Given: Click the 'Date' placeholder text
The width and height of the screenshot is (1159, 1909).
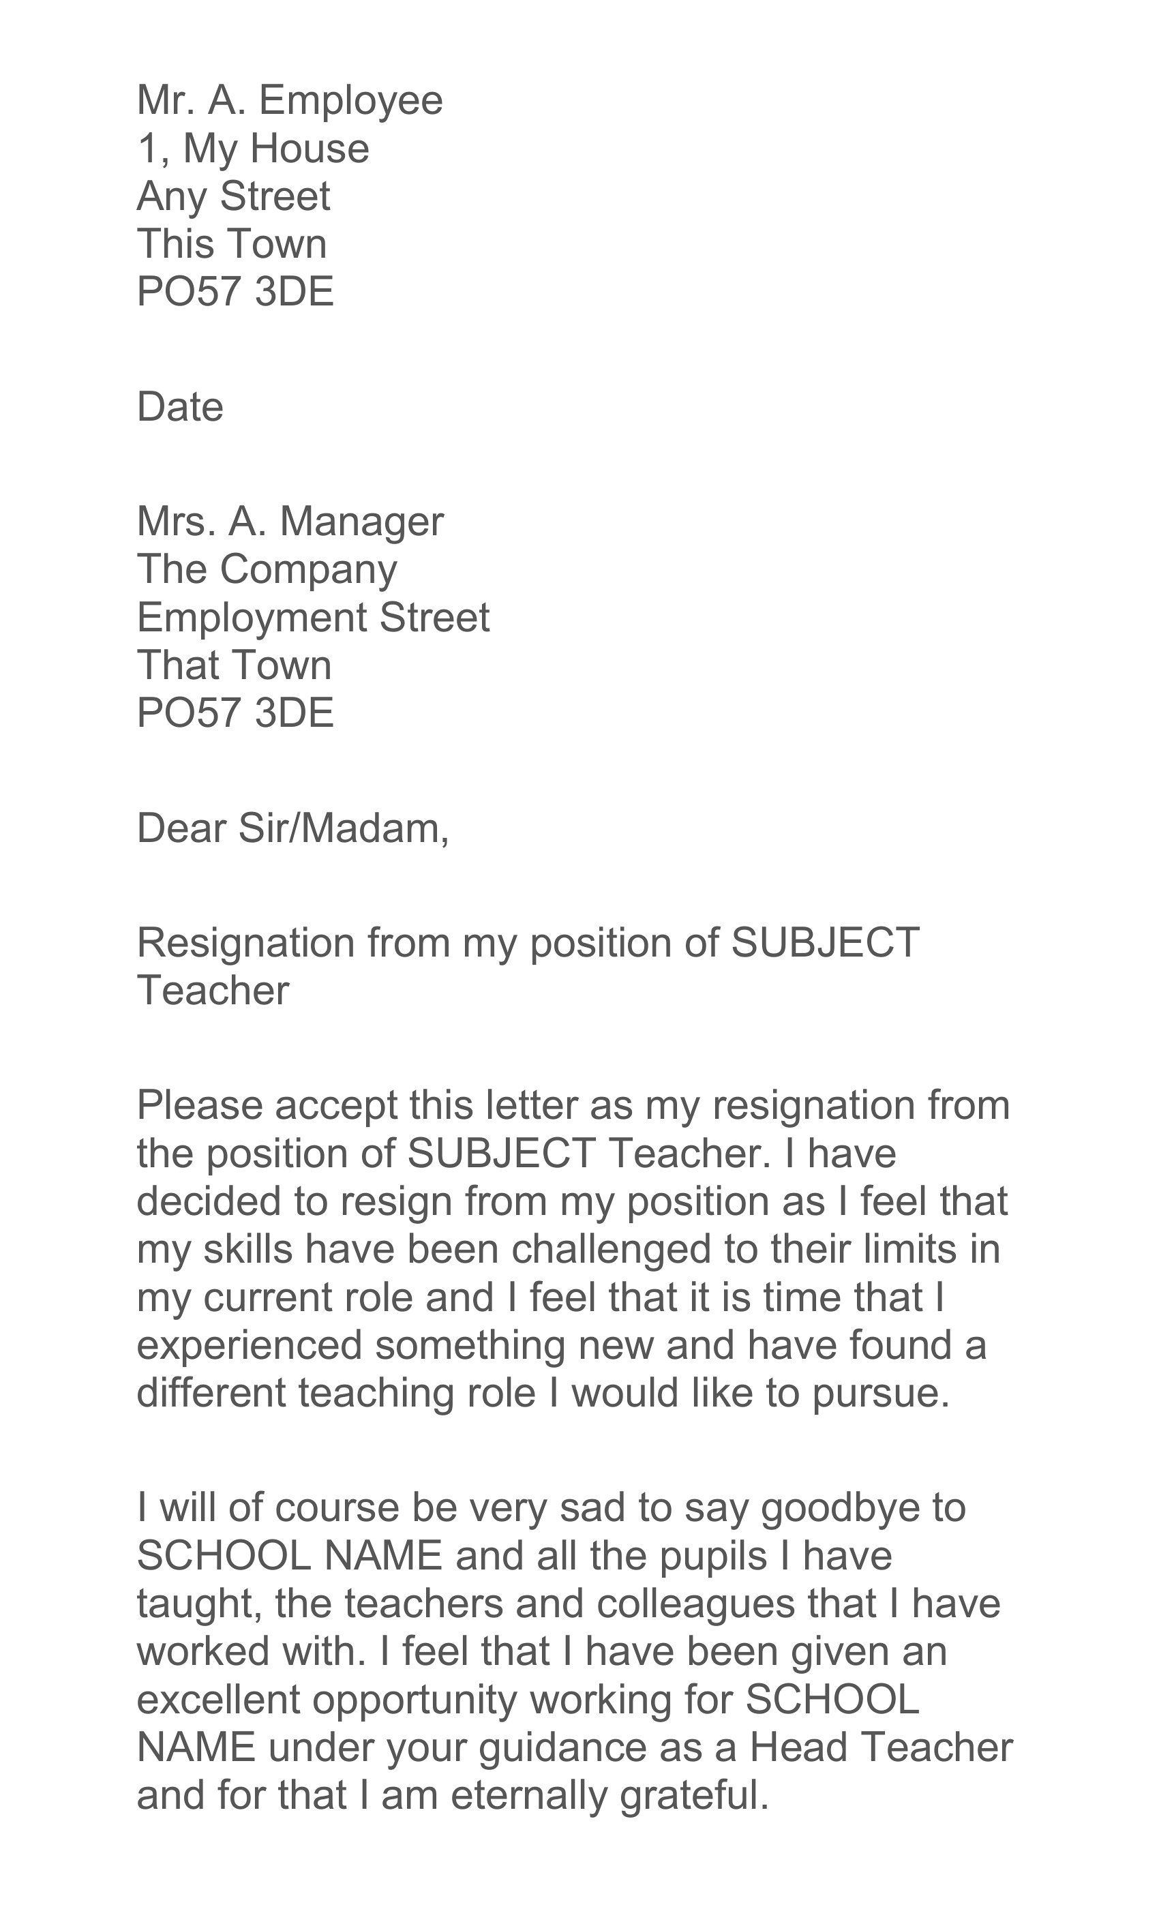Looking at the screenshot, I should (180, 407).
